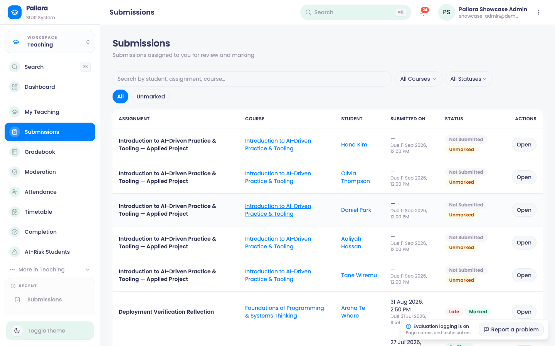Click the Submitted On column header

coord(408,119)
